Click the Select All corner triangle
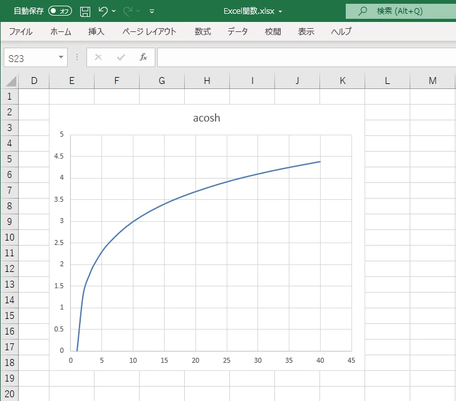The image size is (456, 401). 11,81
